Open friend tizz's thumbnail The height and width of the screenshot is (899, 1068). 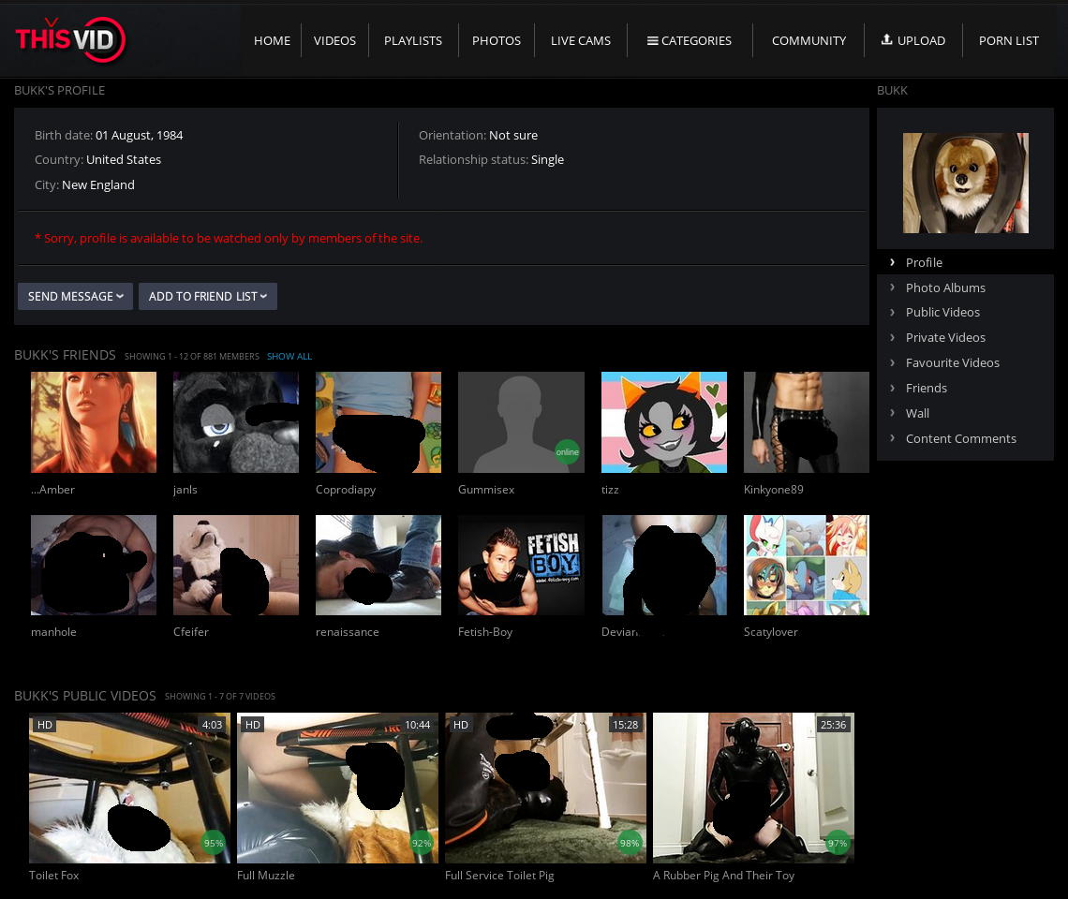pos(664,422)
